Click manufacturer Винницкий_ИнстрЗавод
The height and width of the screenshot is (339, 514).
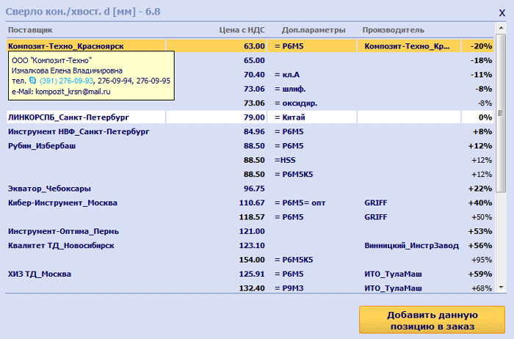pos(411,246)
